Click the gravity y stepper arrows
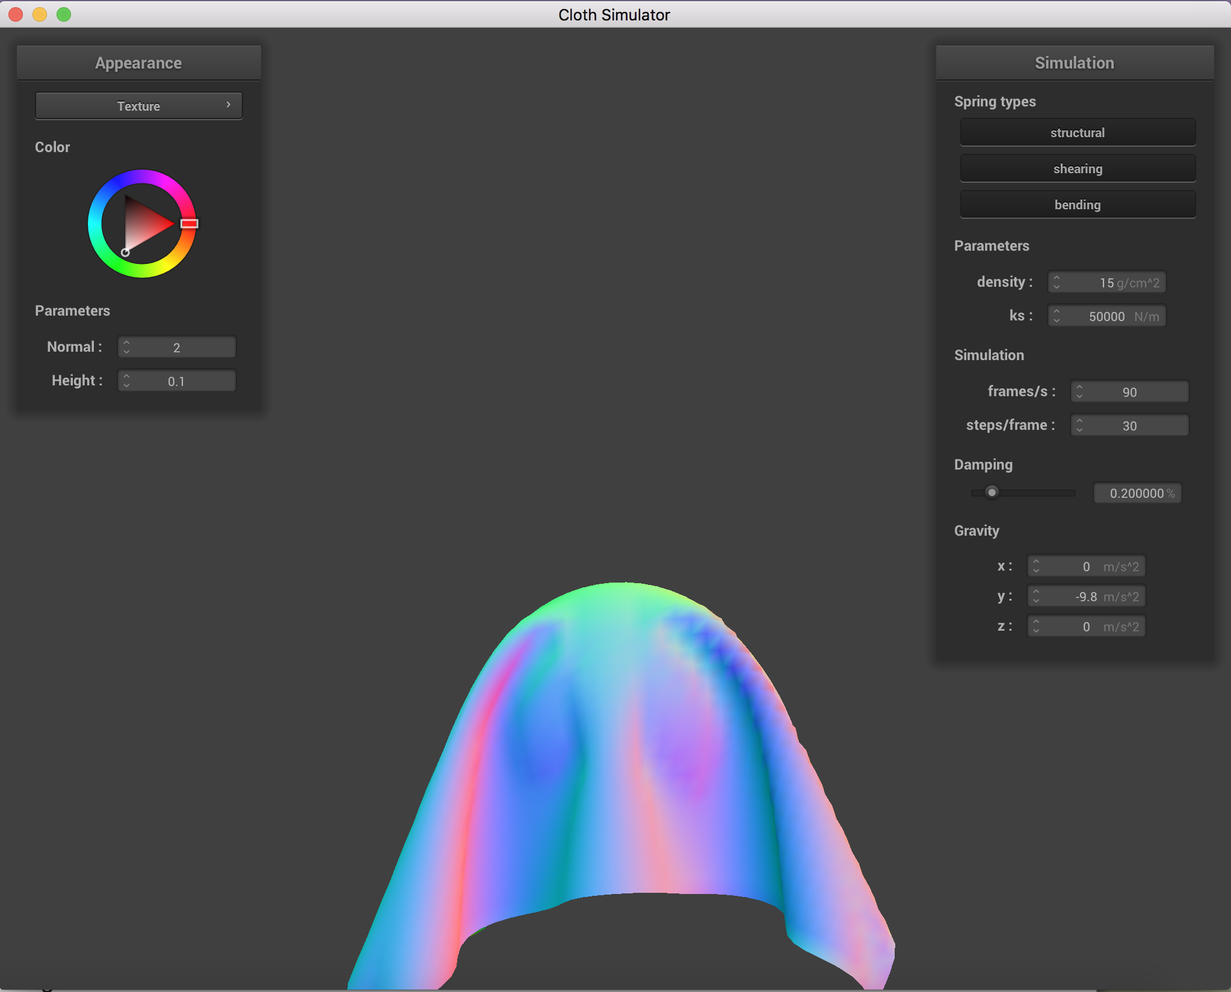The width and height of the screenshot is (1231, 992). (x=1036, y=596)
